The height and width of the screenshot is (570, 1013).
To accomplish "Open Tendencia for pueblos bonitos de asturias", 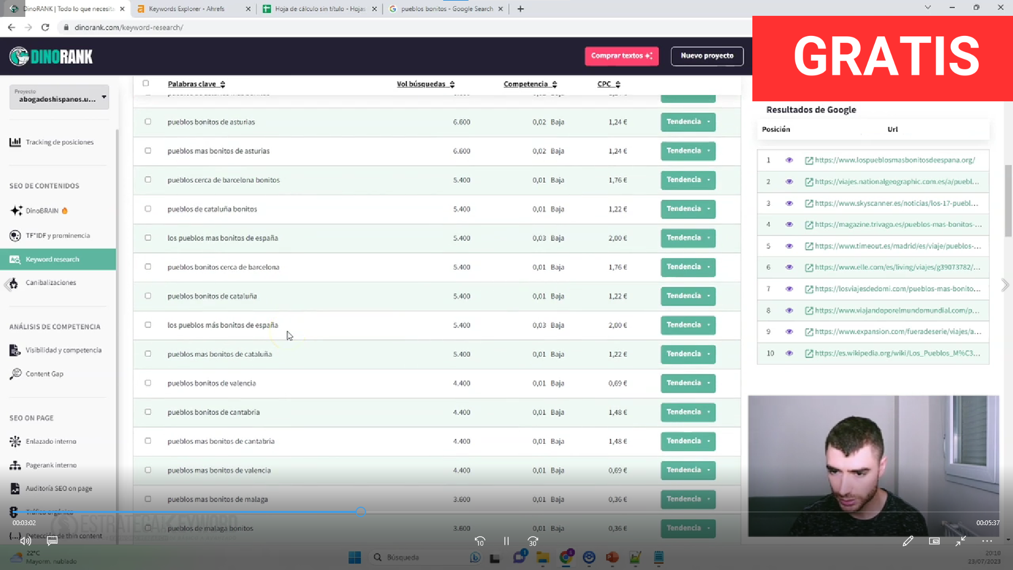I will [688, 122].
